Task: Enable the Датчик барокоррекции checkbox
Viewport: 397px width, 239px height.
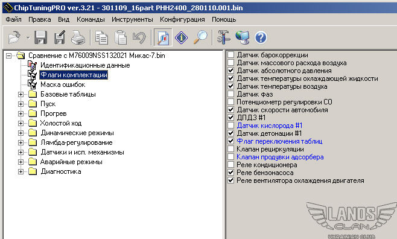Action: [x=230, y=55]
